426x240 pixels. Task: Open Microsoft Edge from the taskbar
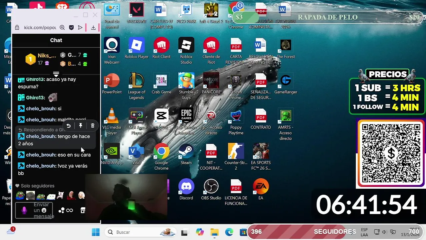[229, 232]
